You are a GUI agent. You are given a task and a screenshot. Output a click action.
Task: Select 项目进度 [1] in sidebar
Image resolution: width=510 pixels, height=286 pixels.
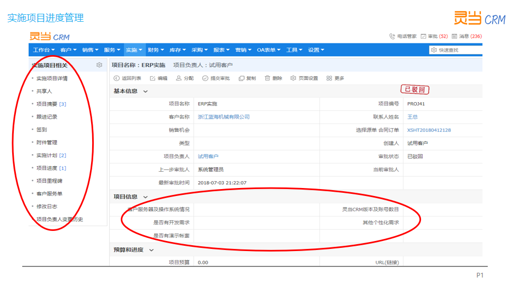[51, 168]
